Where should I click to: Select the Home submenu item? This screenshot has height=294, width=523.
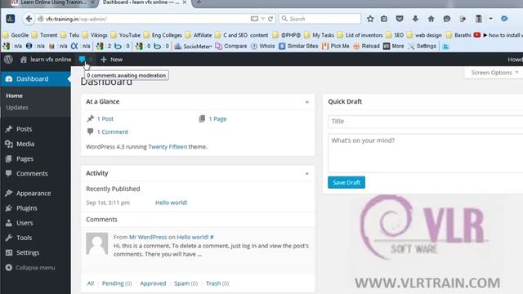15,96
